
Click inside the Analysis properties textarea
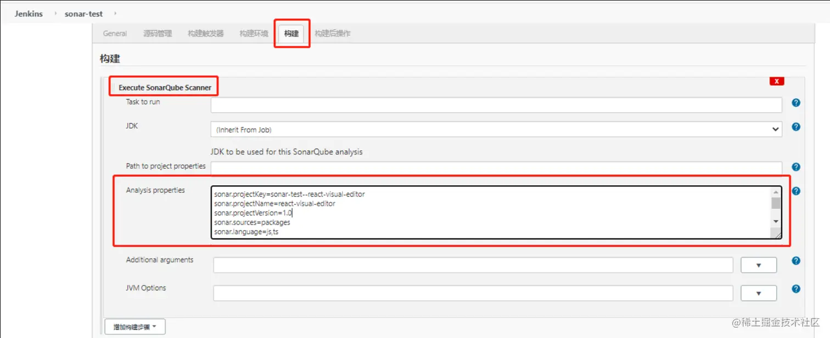[496, 213]
